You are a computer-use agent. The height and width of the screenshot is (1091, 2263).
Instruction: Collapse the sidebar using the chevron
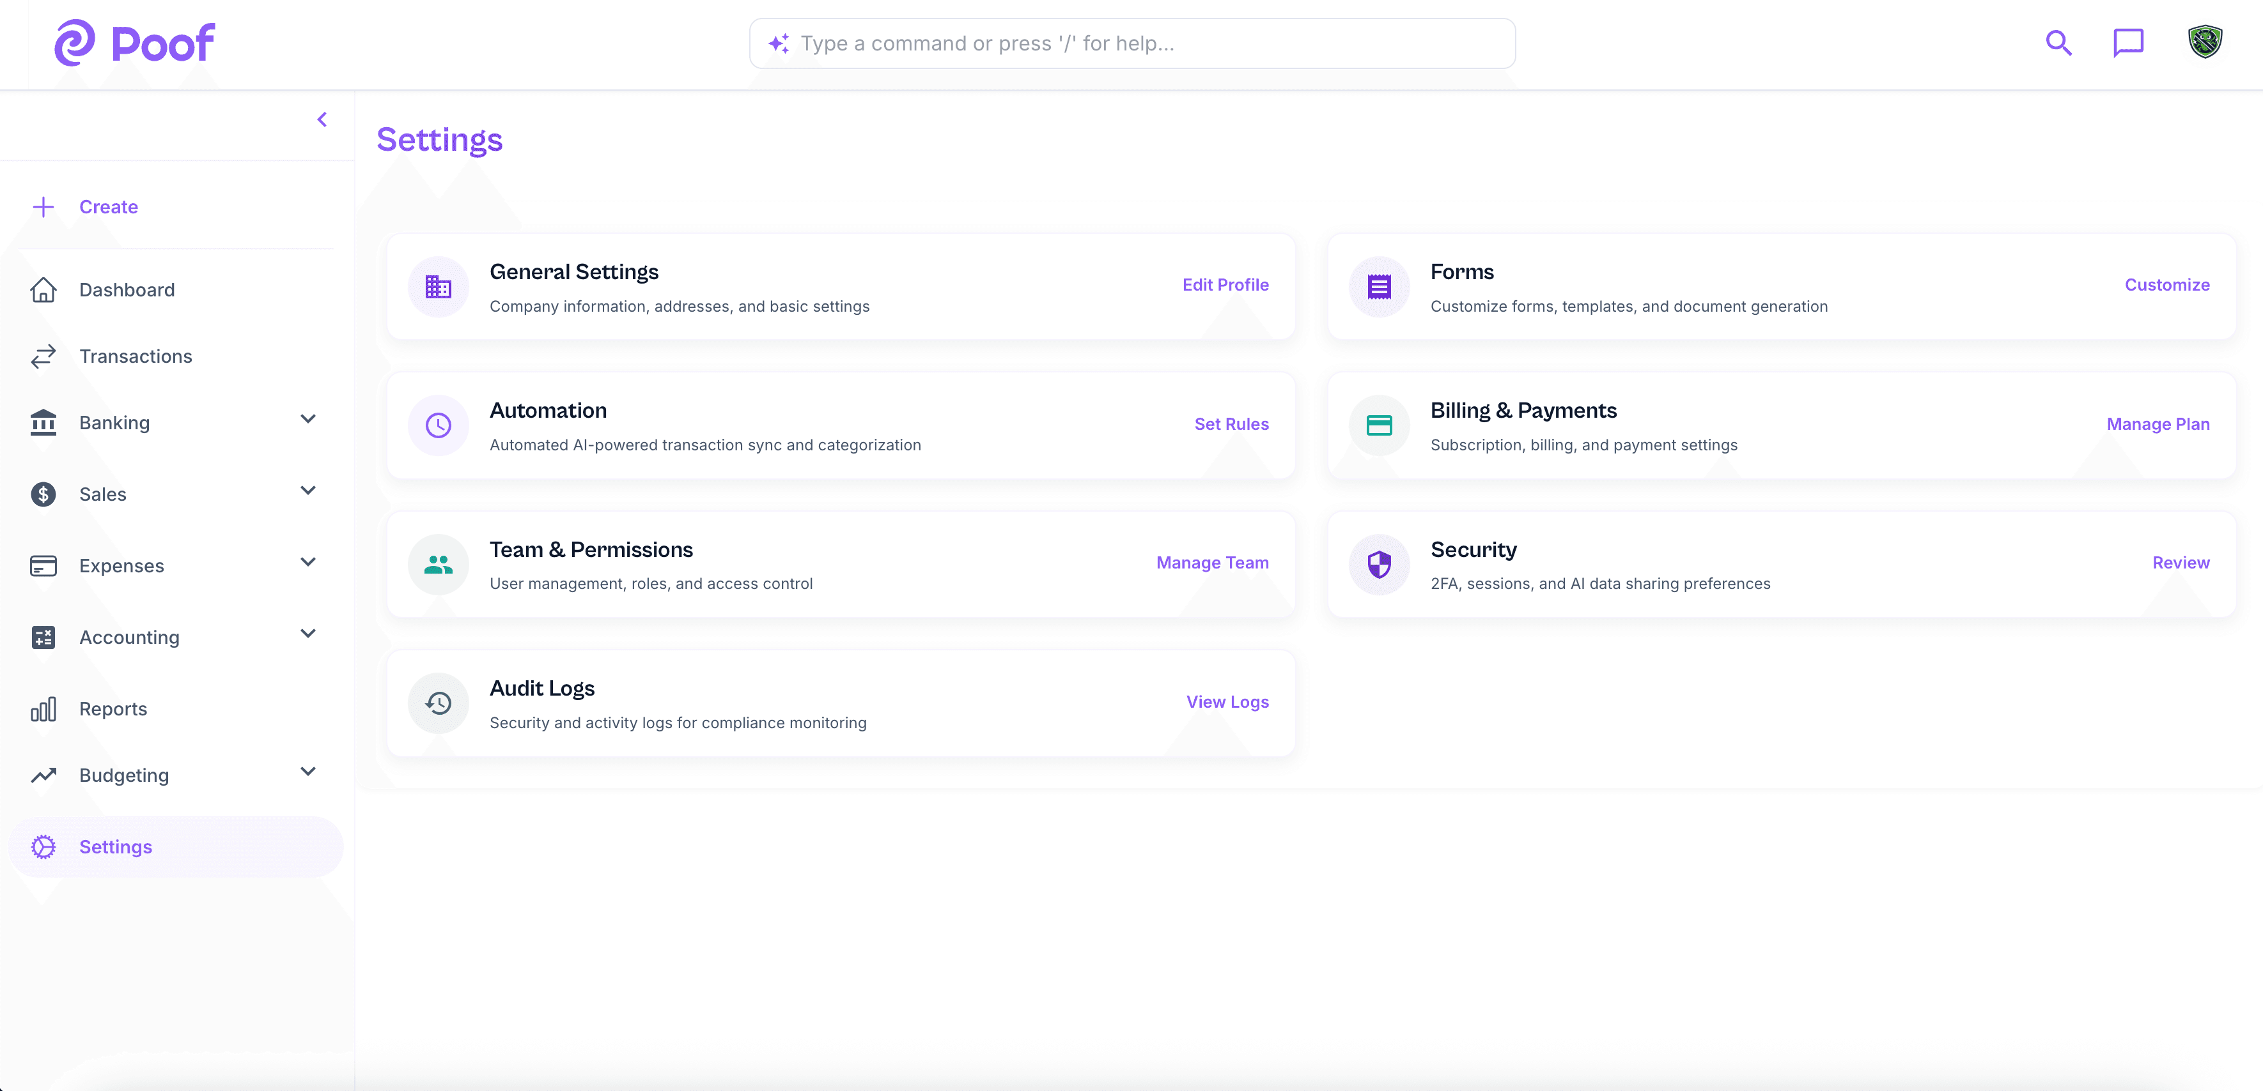tap(322, 119)
